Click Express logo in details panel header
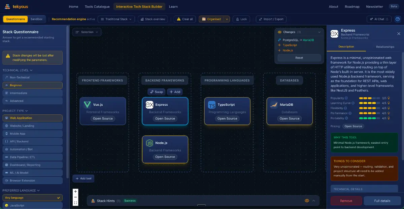The height and width of the screenshot is (209, 404). (334, 34)
